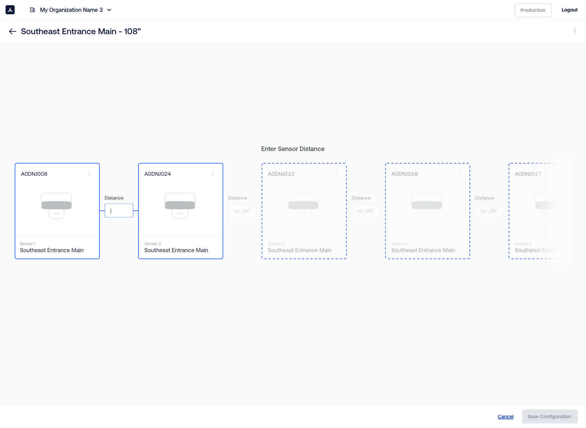Select the A0DNJ008 sensor device image
Image resolution: width=586 pixels, height=428 pixels.
(x=57, y=205)
